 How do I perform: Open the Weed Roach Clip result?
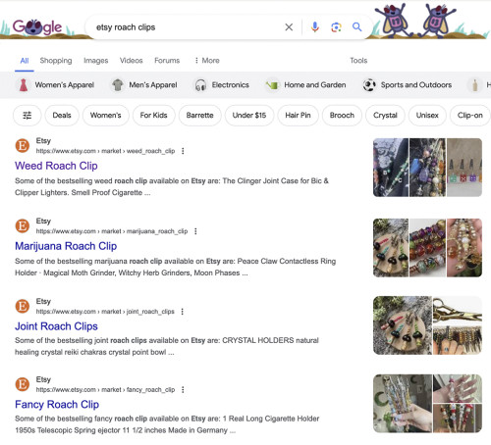tap(56, 166)
